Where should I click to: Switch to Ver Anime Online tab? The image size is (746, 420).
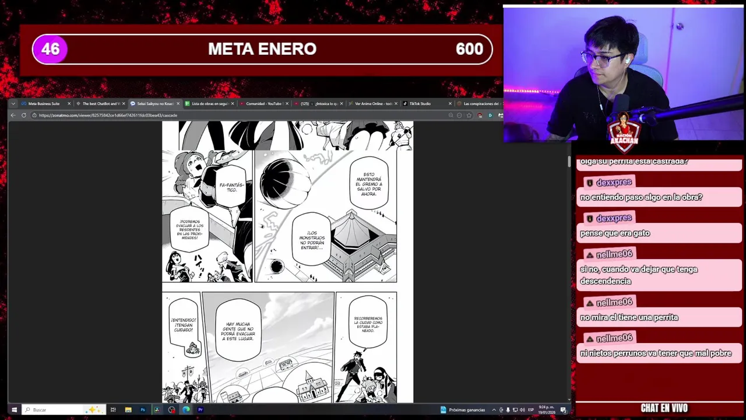(373, 103)
